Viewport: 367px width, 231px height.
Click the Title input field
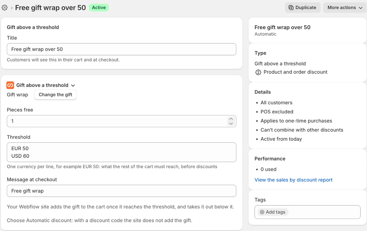click(121, 49)
